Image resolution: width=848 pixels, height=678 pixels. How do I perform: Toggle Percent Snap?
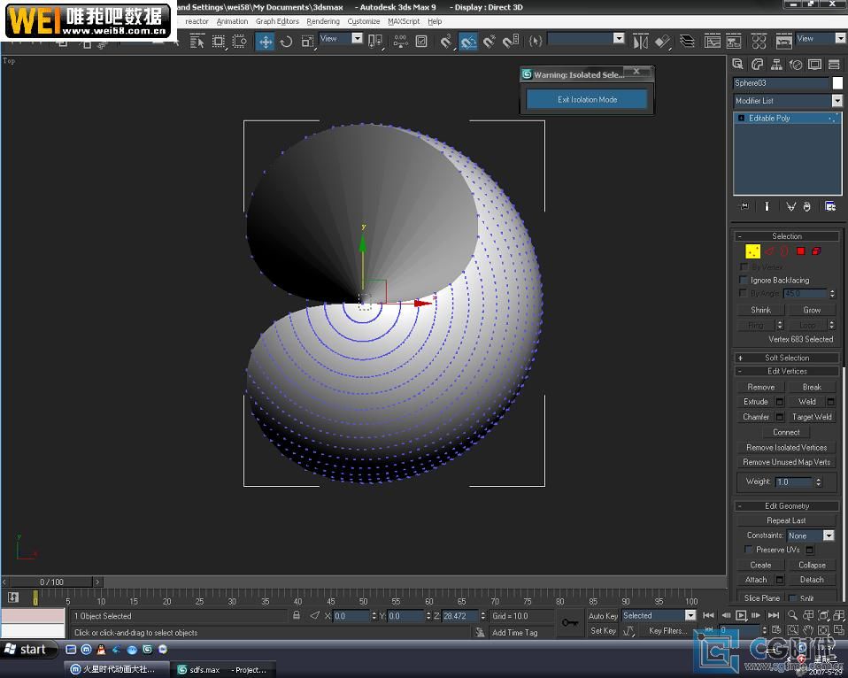[x=489, y=42]
